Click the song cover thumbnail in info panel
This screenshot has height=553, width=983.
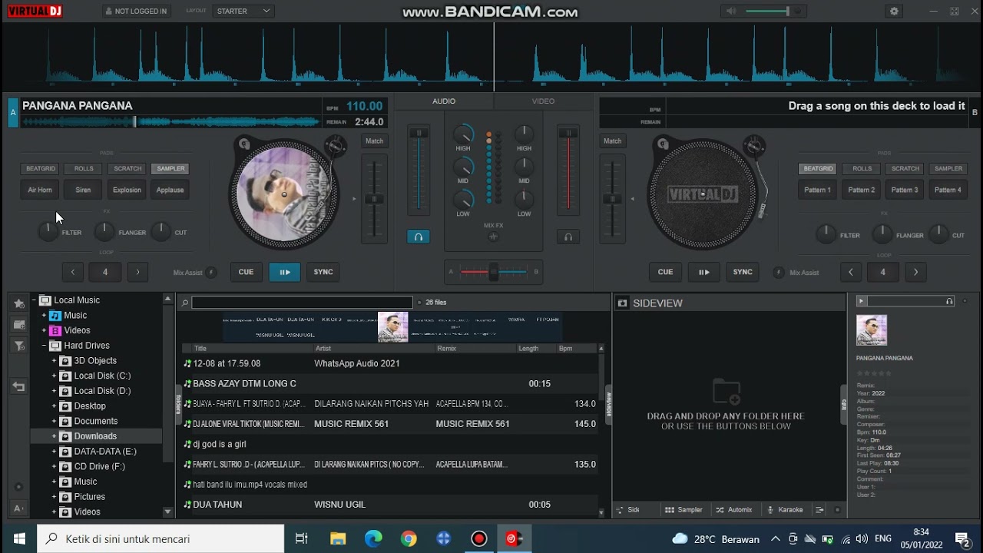(872, 330)
